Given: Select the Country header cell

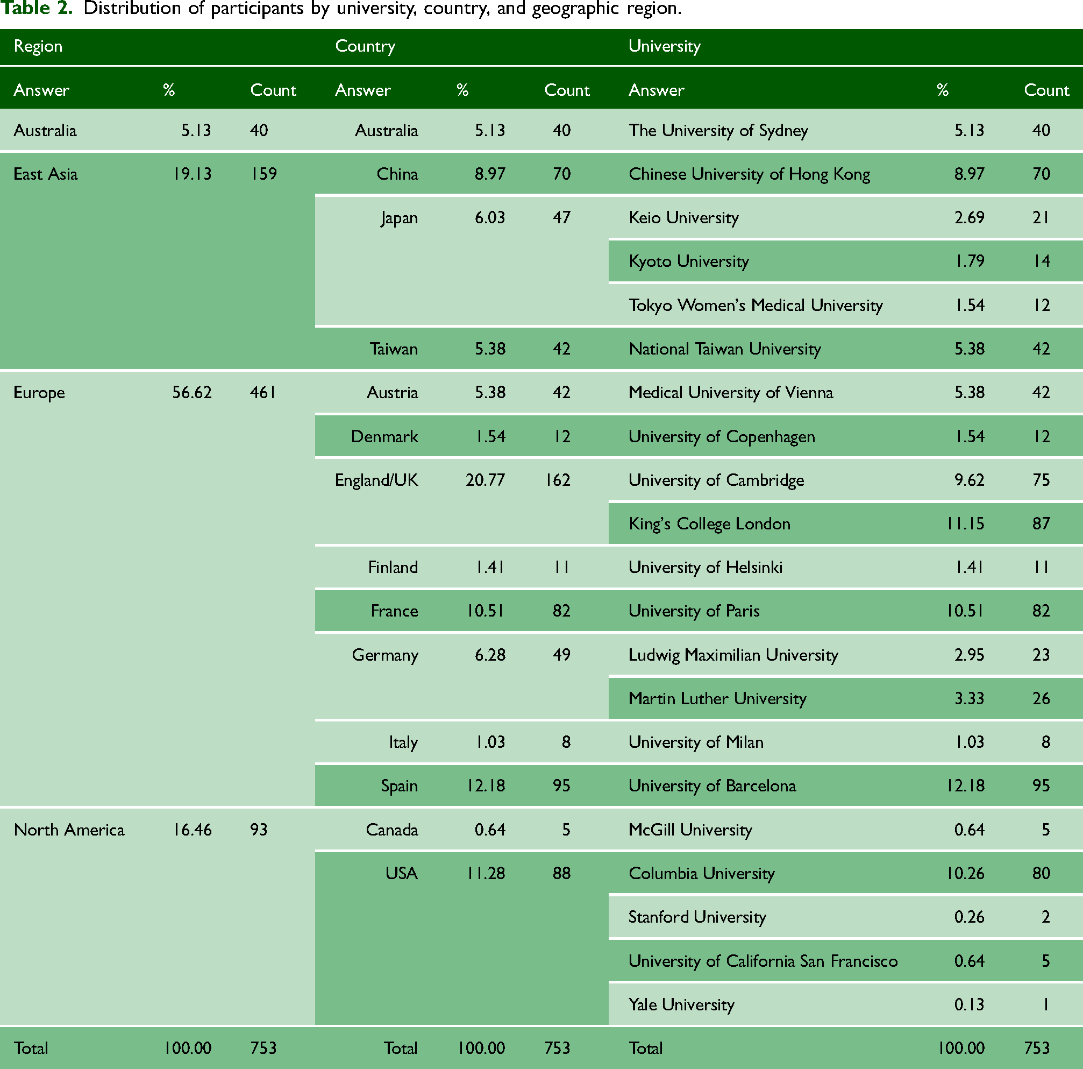Looking at the screenshot, I should (x=365, y=47).
